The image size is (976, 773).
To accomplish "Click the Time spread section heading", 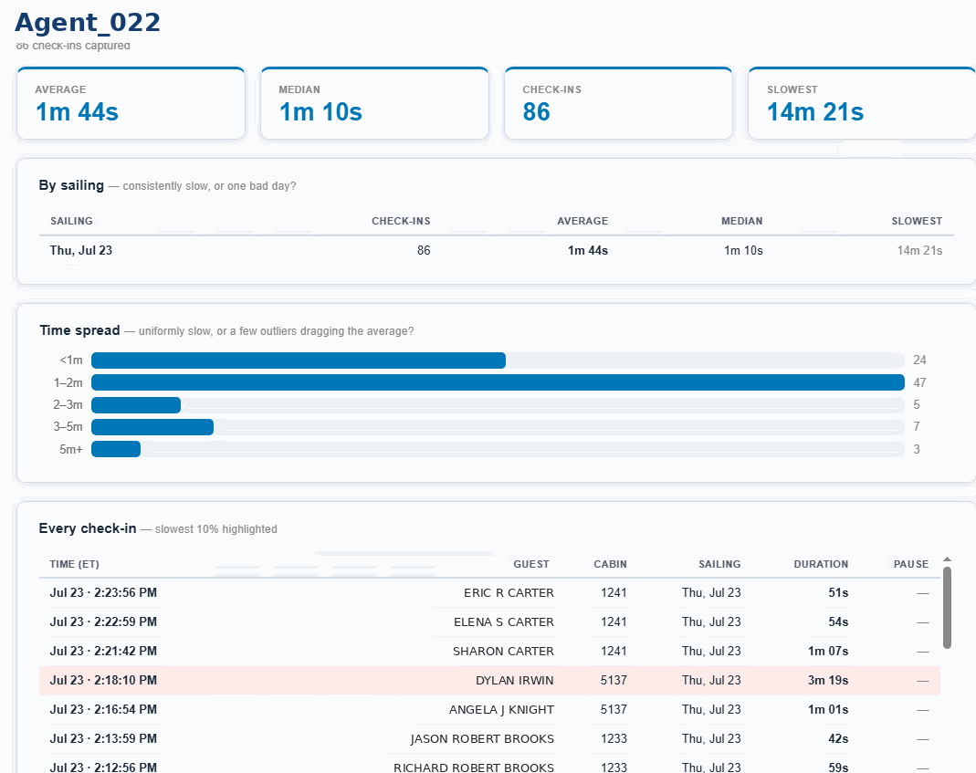I will pyautogui.click(x=79, y=330).
